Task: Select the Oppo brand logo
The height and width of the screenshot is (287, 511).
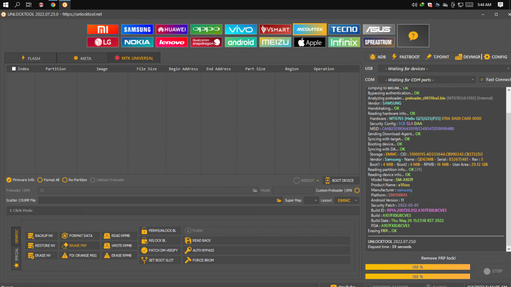Action: [206, 29]
